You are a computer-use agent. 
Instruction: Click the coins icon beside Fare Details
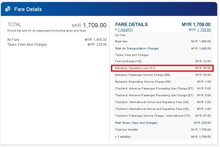tap(8, 9)
